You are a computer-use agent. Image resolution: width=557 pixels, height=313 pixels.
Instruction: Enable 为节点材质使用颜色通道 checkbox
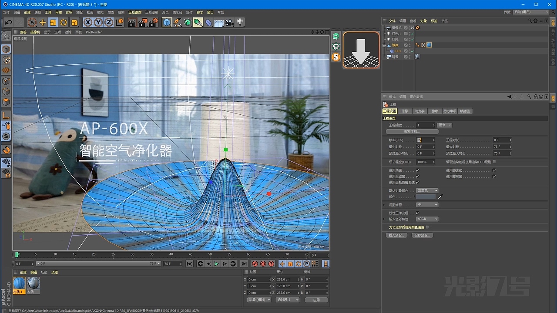[427, 227]
